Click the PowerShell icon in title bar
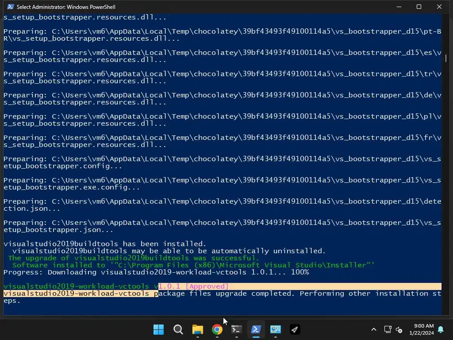The width and height of the screenshot is (453, 340). (11, 7)
